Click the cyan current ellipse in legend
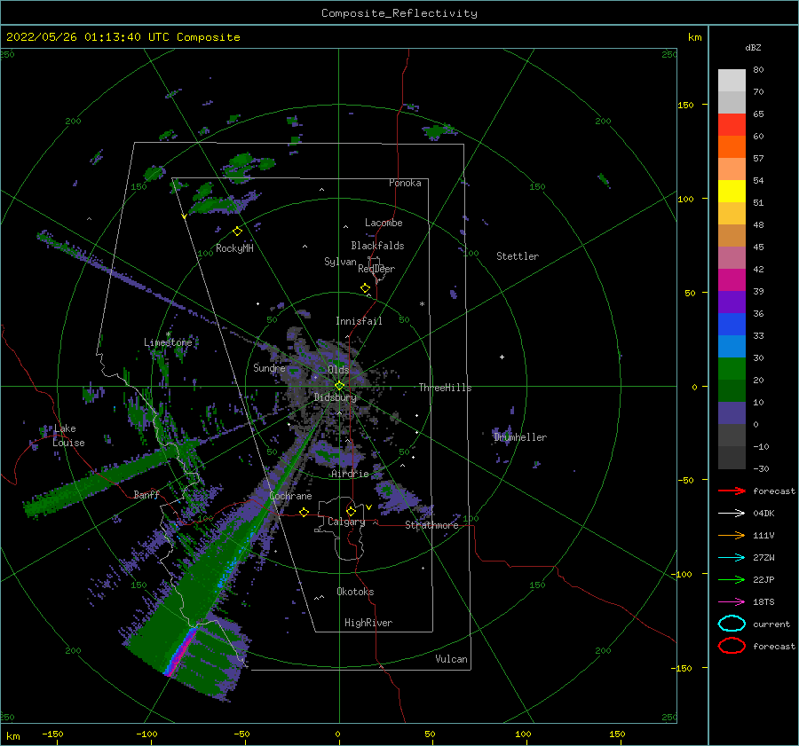 (x=732, y=624)
